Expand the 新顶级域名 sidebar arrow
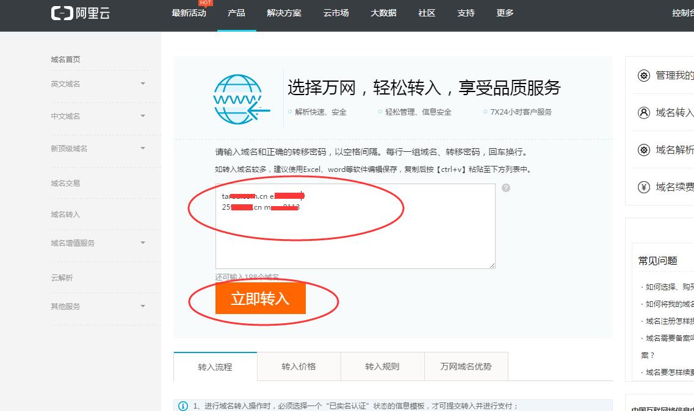 pos(142,148)
